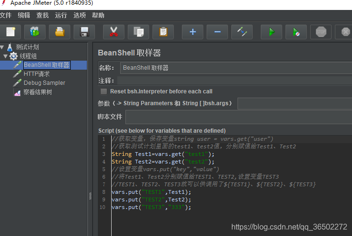This screenshot has height=236, width=352.
Task: Click script line String Test1=vars.get
Action: click(163, 154)
